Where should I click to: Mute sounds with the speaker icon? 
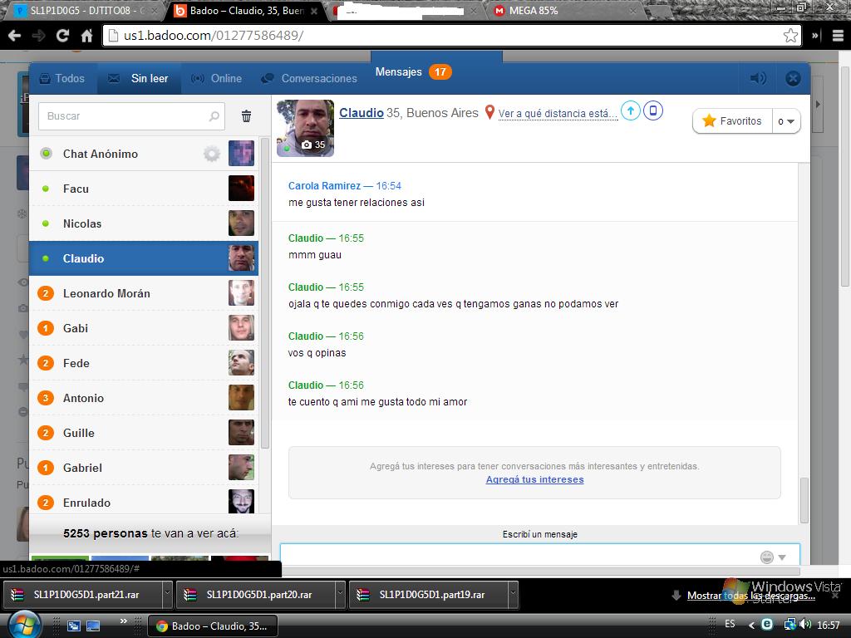pos(758,79)
